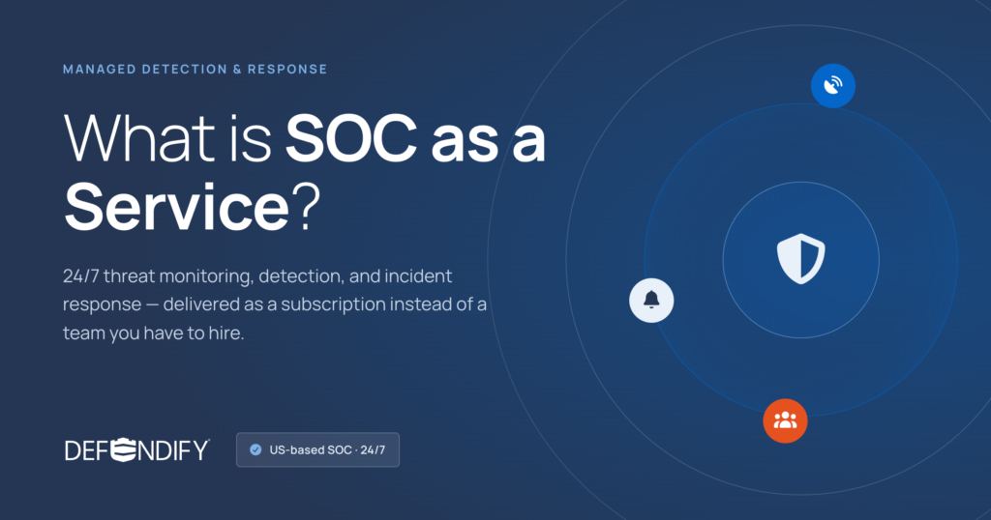
Task: Click the word 'RESPONSE' in the top label
Action: tap(287, 70)
